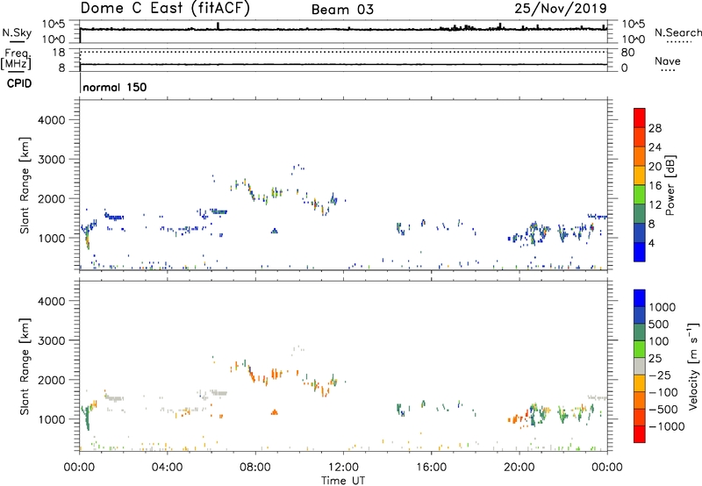Click the dotted Nave trace in the frequency panel
Screen dimensions: 702x486
point(343,52)
